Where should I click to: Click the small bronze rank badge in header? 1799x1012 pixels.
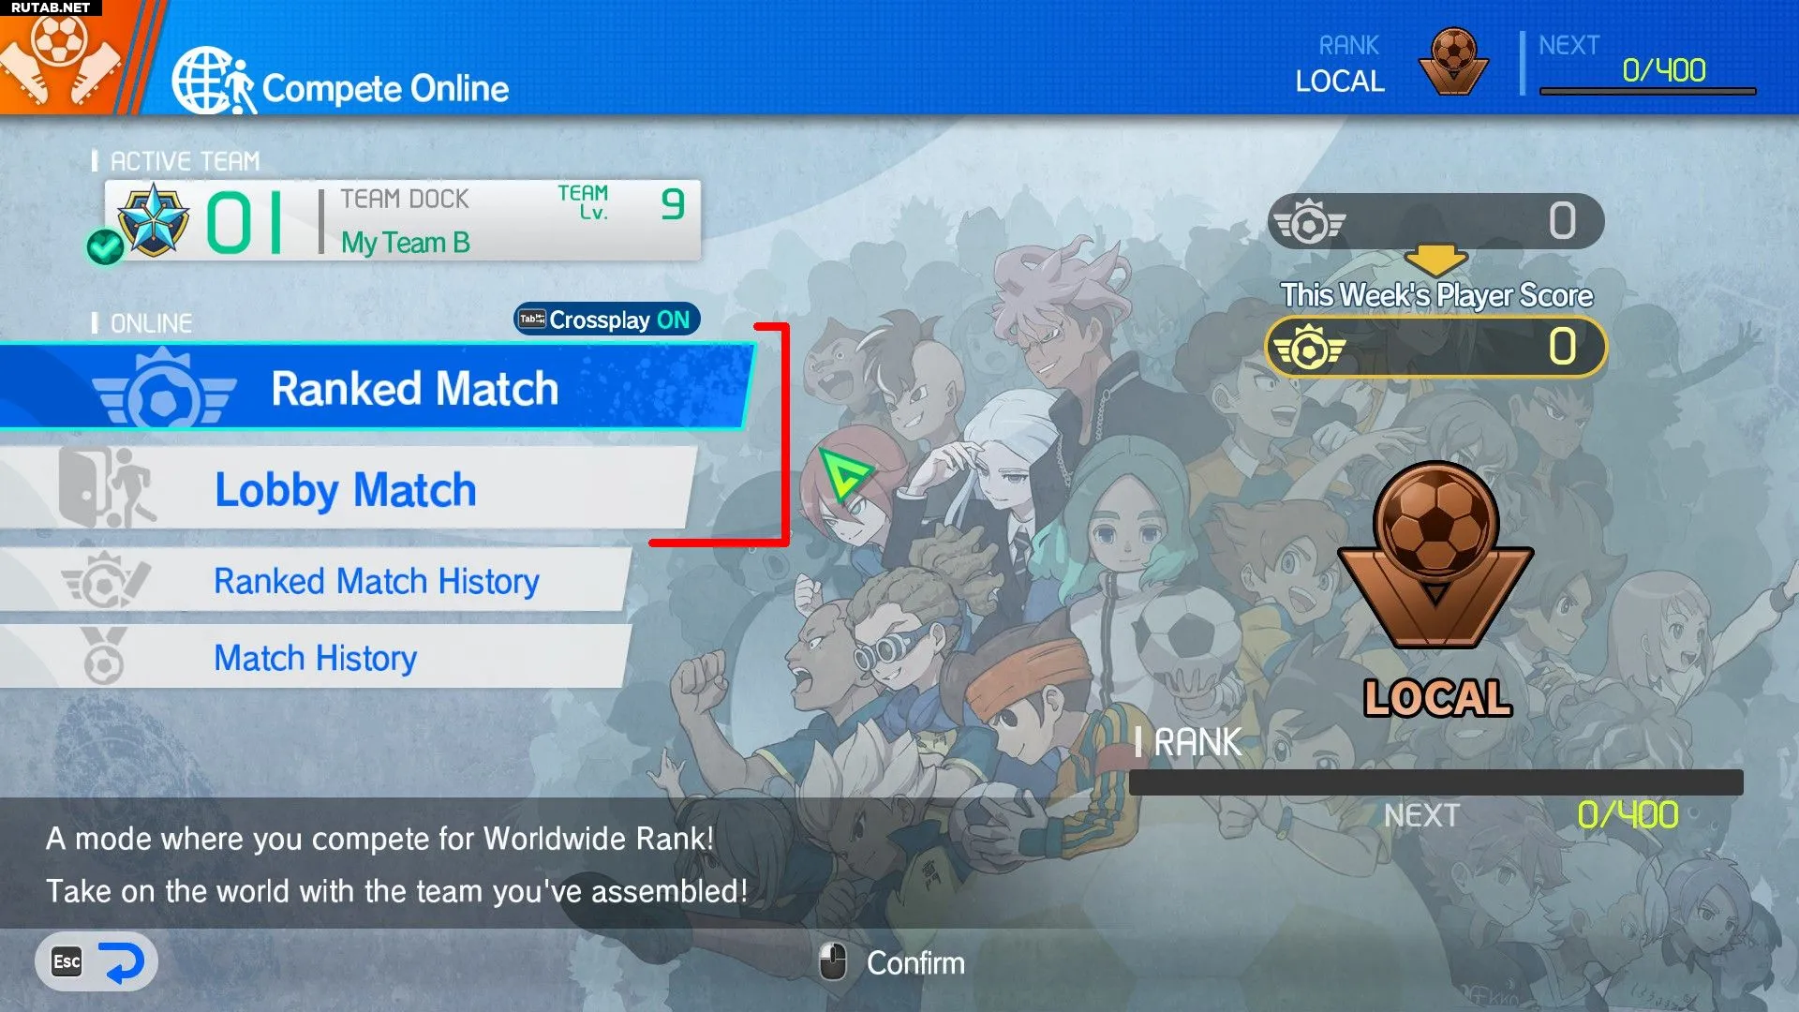[x=1453, y=61]
